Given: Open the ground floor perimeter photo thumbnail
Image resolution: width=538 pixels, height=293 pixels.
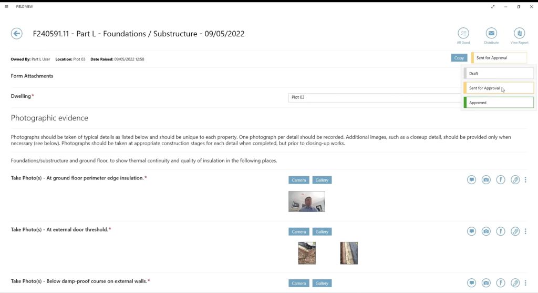Looking at the screenshot, I should [307, 201].
